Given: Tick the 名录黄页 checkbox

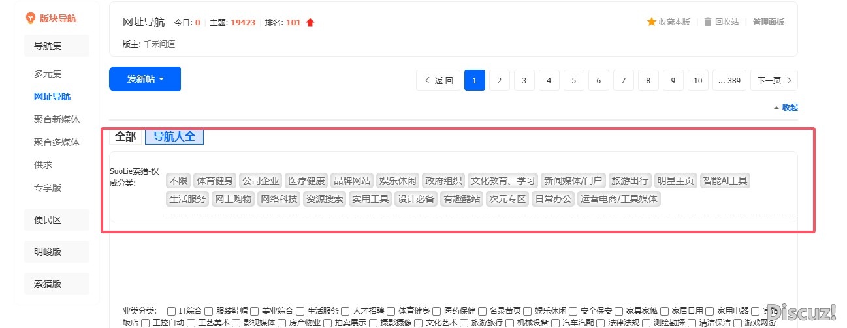Looking at the screenshot, I should click(x=483, y=311).
